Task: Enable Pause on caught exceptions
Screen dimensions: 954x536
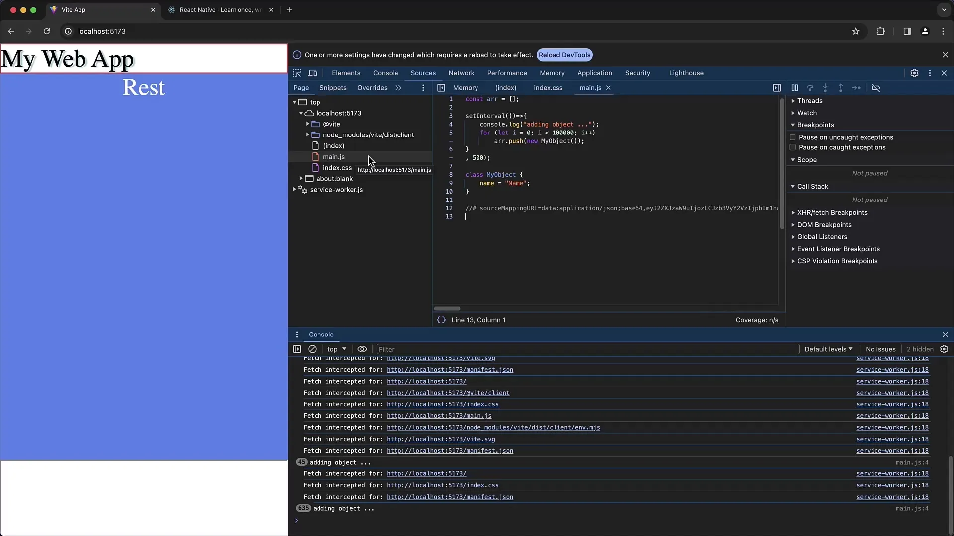Action: tap(793, 147)
